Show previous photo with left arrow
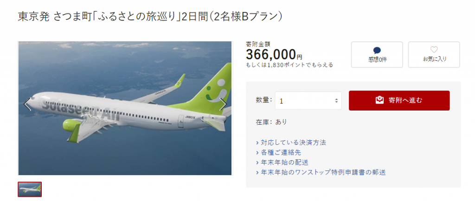 (x=27, y=104)
